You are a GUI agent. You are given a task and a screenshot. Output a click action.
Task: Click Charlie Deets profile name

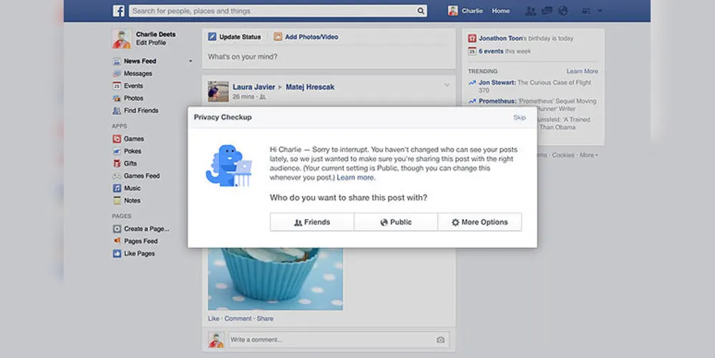(x=155, y=34)
